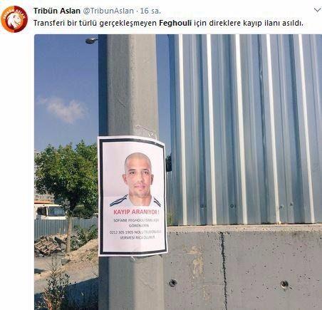This screenshot has width=322, height=310.
Task: Click the street lamp atop the pole
Action: point(91,41)
